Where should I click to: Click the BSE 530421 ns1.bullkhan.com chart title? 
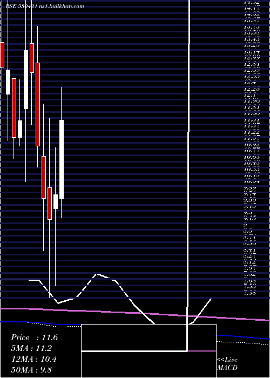pyautogui.click(x=45, y=6)
